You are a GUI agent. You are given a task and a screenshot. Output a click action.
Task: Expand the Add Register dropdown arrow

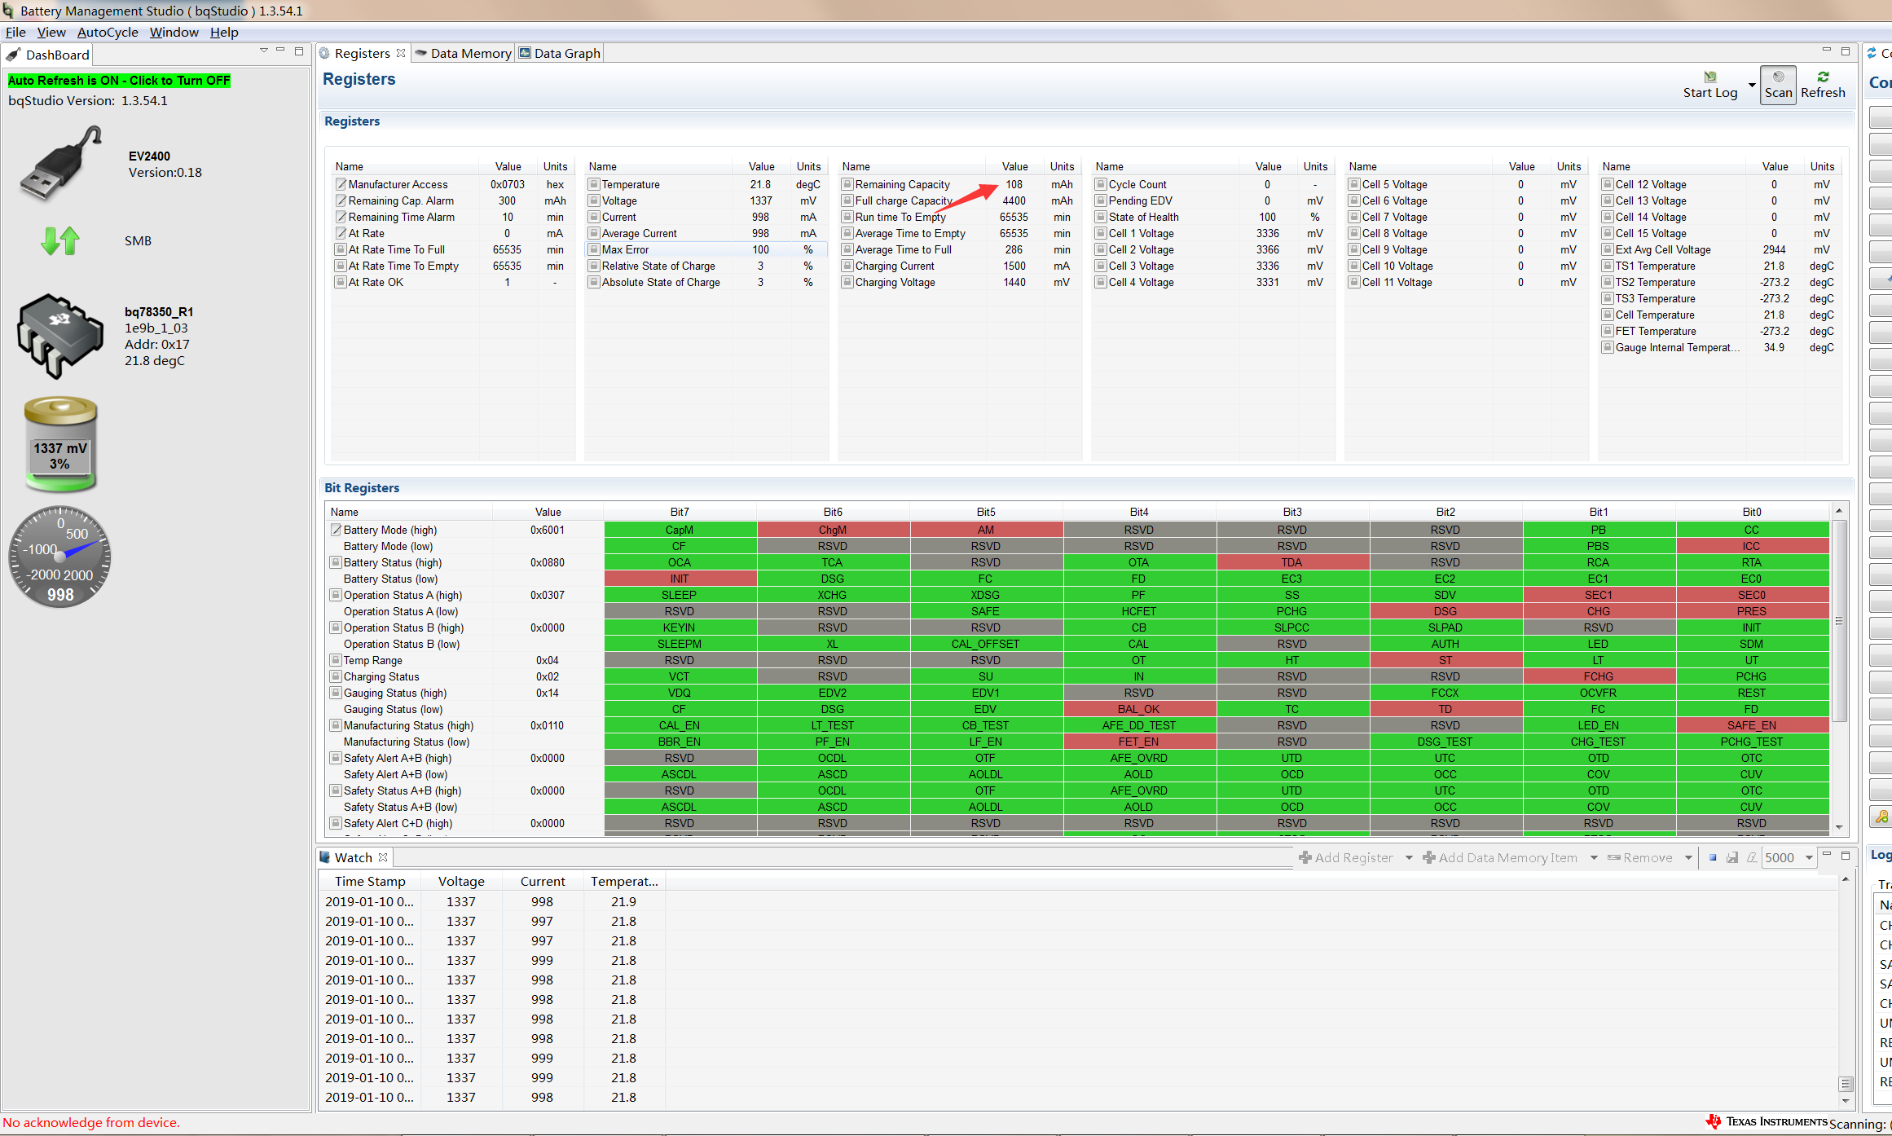(x=1409, y=857)
